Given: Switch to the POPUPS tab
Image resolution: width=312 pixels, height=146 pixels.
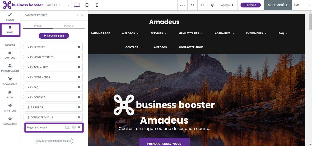Looking at the screenshot, I should point(69,26).
